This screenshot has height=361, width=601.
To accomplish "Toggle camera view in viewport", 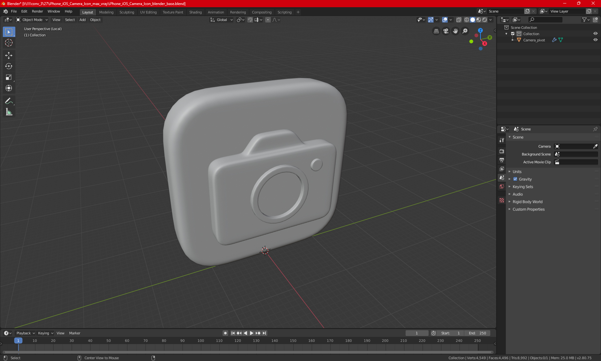I will [x=446, y=31].
